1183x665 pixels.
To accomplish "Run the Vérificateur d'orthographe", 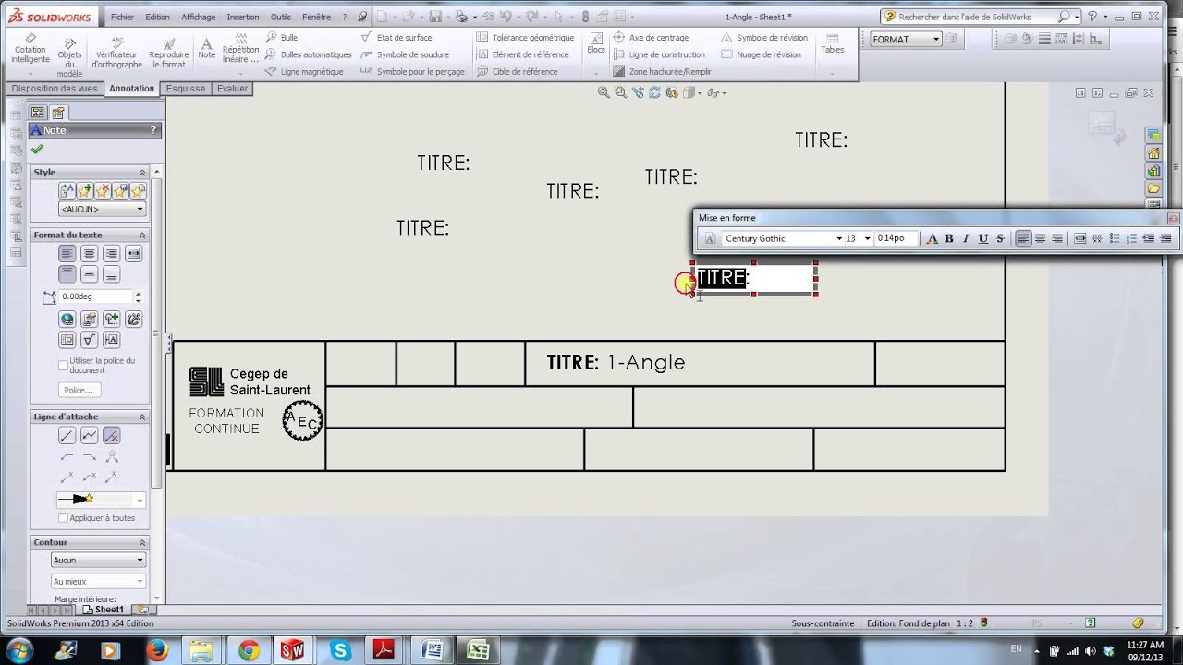I will tap(118, 54).
